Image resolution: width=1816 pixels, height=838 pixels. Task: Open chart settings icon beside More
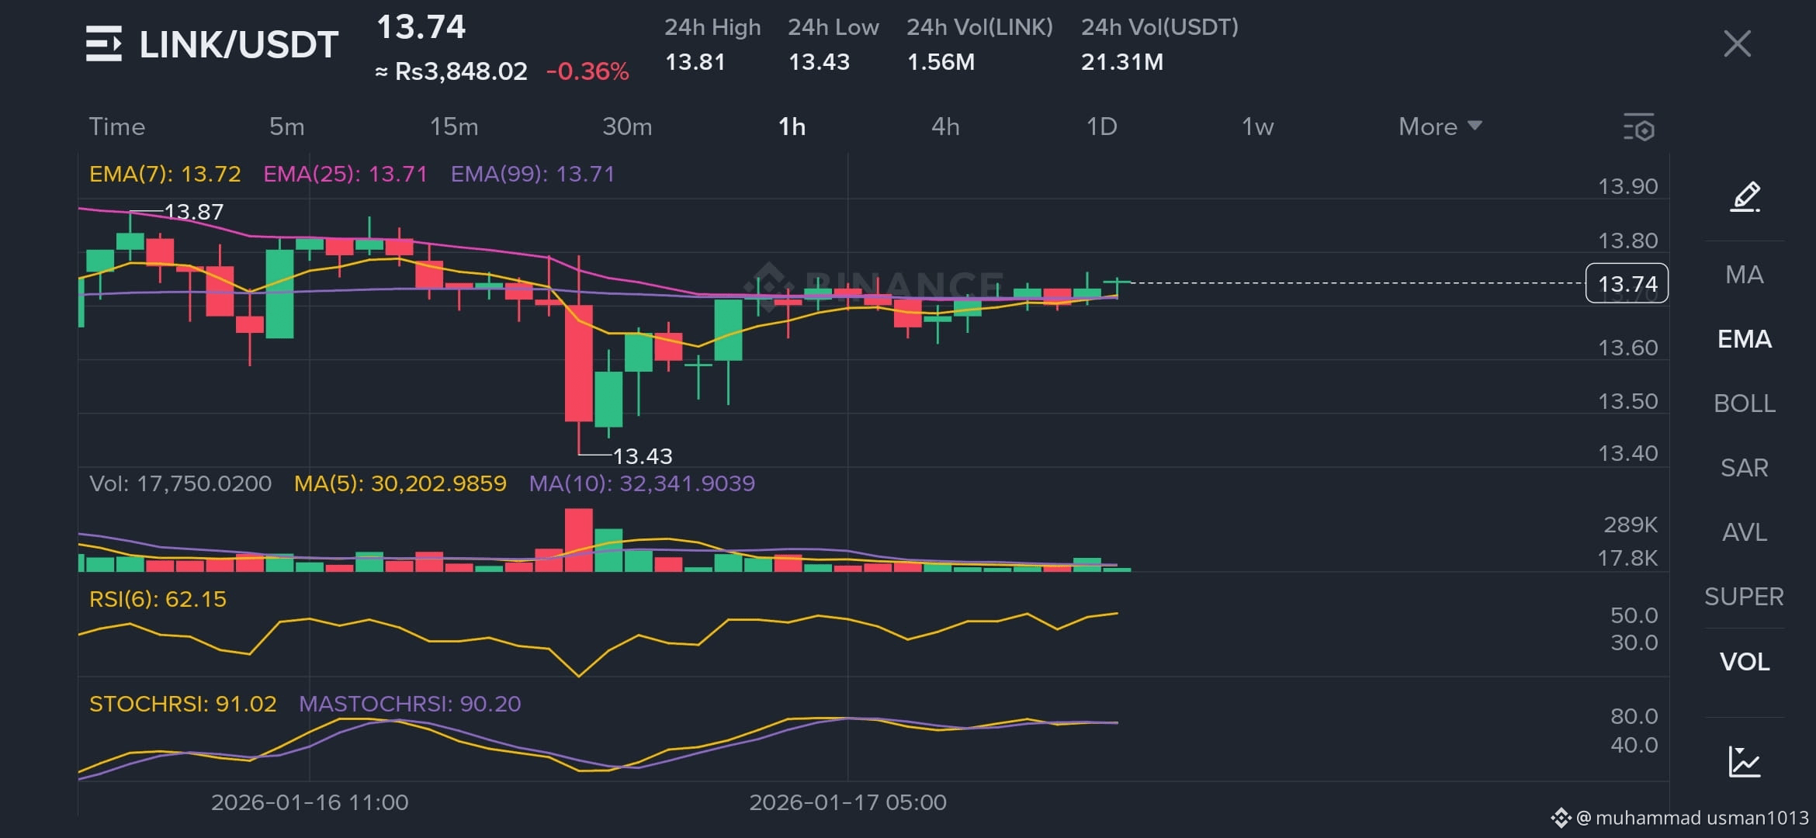(x=1639, y=127)
